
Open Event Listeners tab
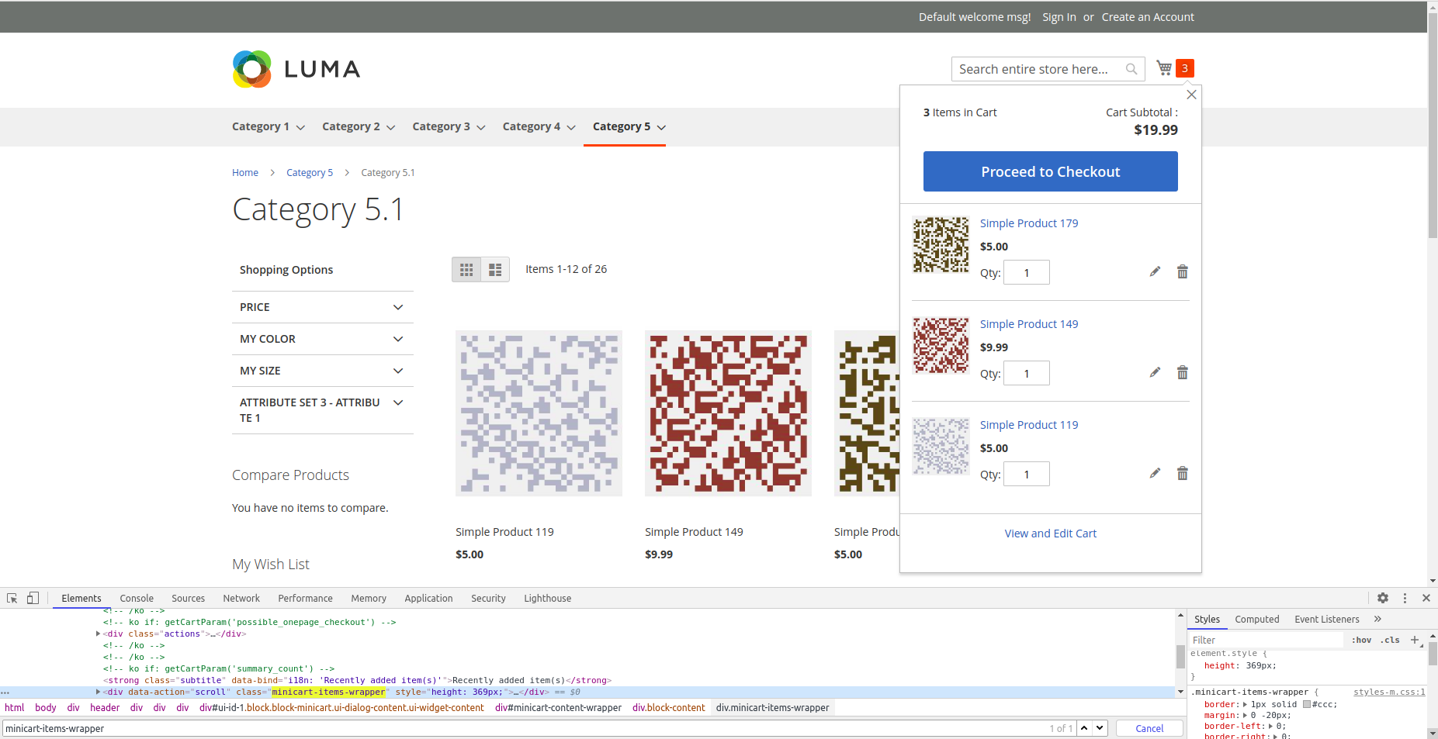(x=1326, y=619)
